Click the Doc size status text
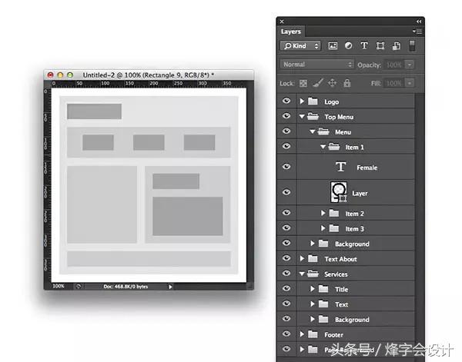This screenshot has width=462, height=362. [126, 287]
